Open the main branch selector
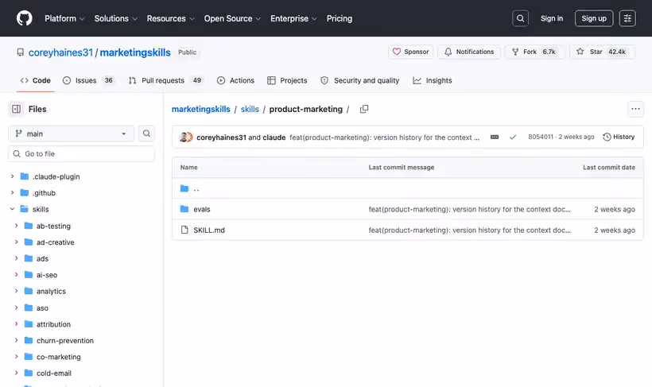This screenshot has height=387, width=652. pyautogui.click(x=71, y=134)
